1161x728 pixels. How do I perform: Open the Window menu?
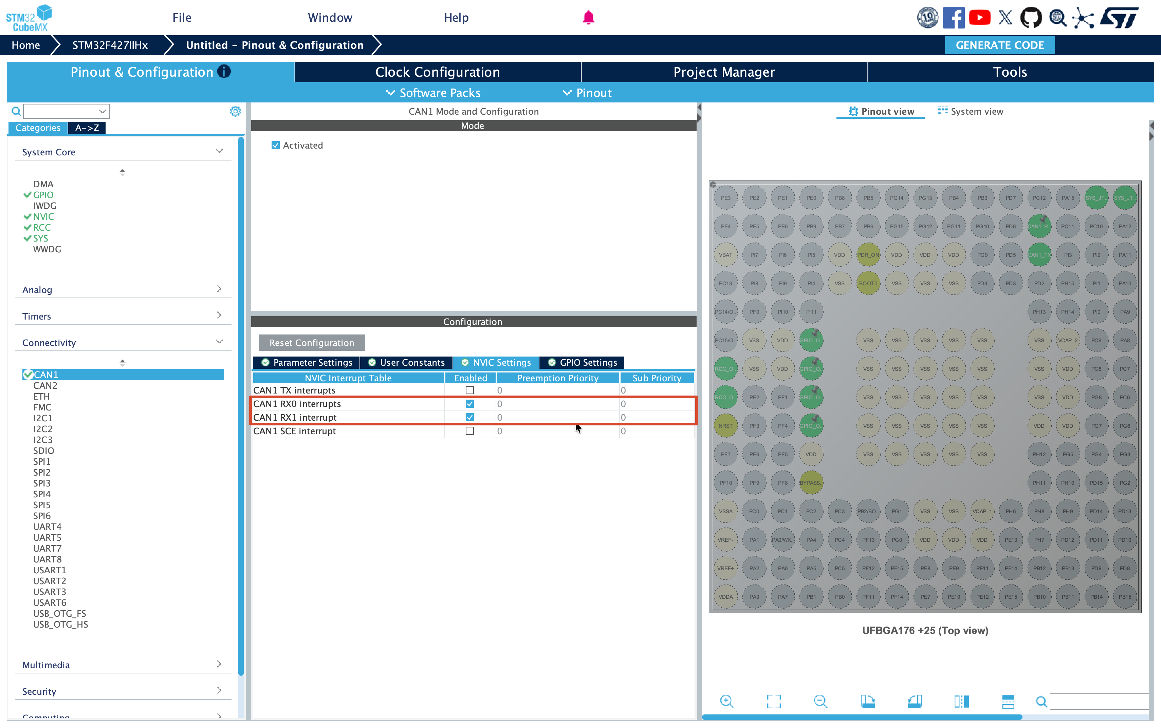[330, 18]
